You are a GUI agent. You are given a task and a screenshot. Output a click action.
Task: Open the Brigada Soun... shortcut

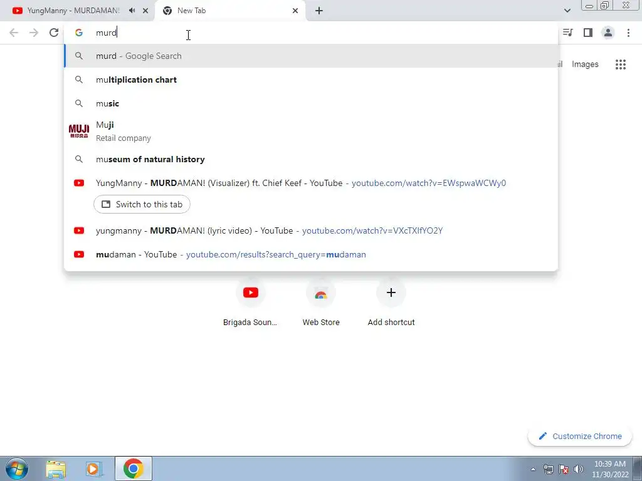pyautogui.click(x=250, y=303)
